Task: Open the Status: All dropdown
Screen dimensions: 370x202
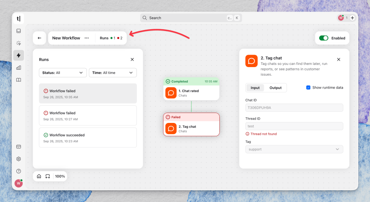Action: pos(63,73)
